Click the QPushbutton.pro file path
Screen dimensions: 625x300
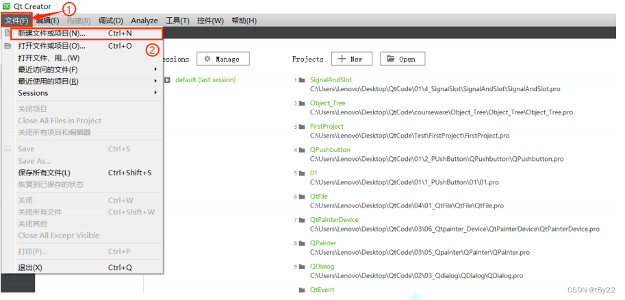point(437,159)
